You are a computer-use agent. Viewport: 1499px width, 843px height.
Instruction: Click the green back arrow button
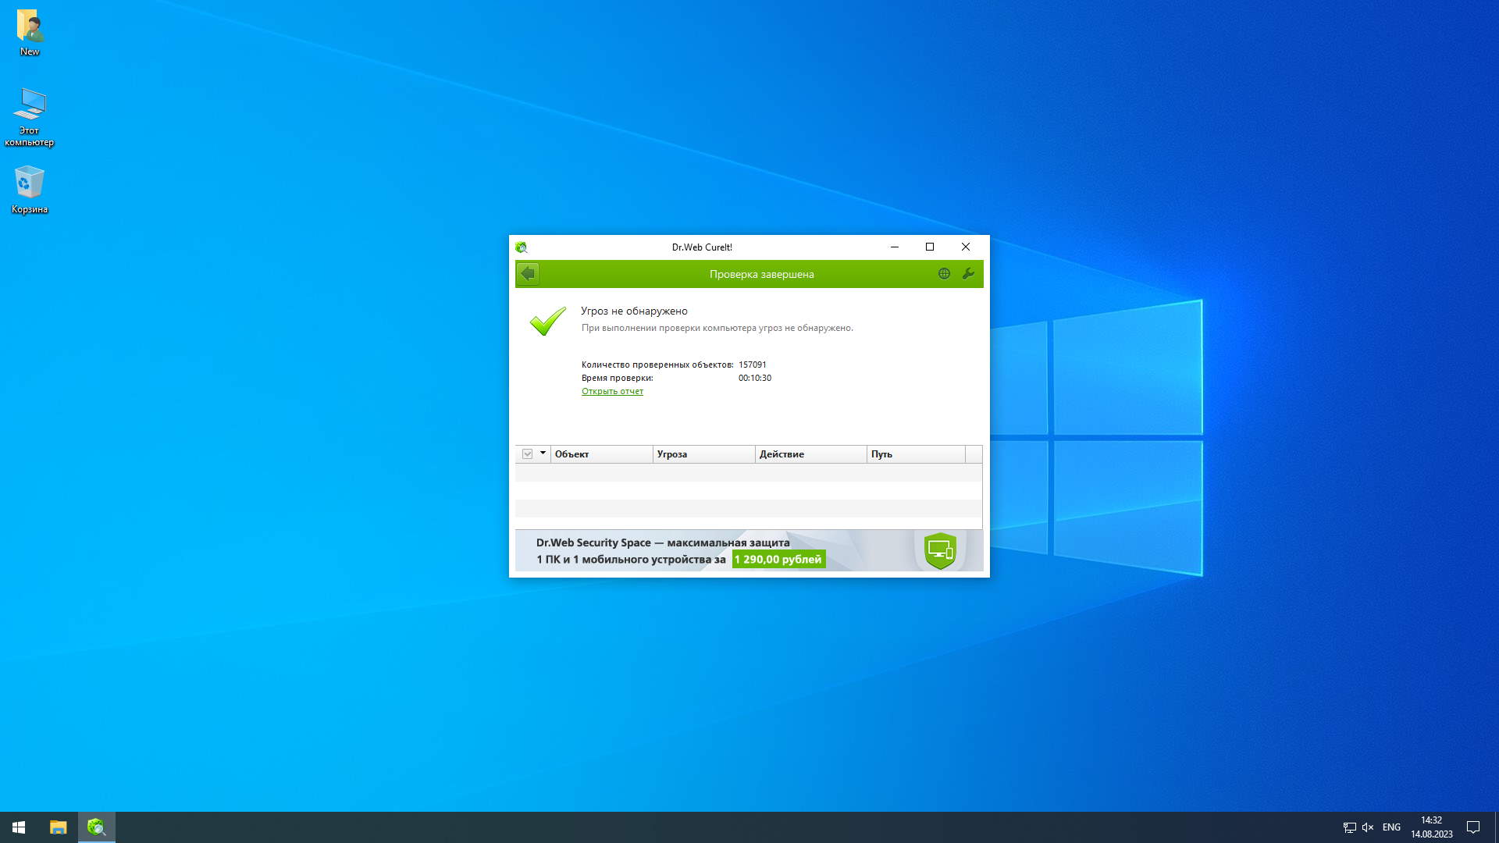pyautogui.click(x=528, y=274)
